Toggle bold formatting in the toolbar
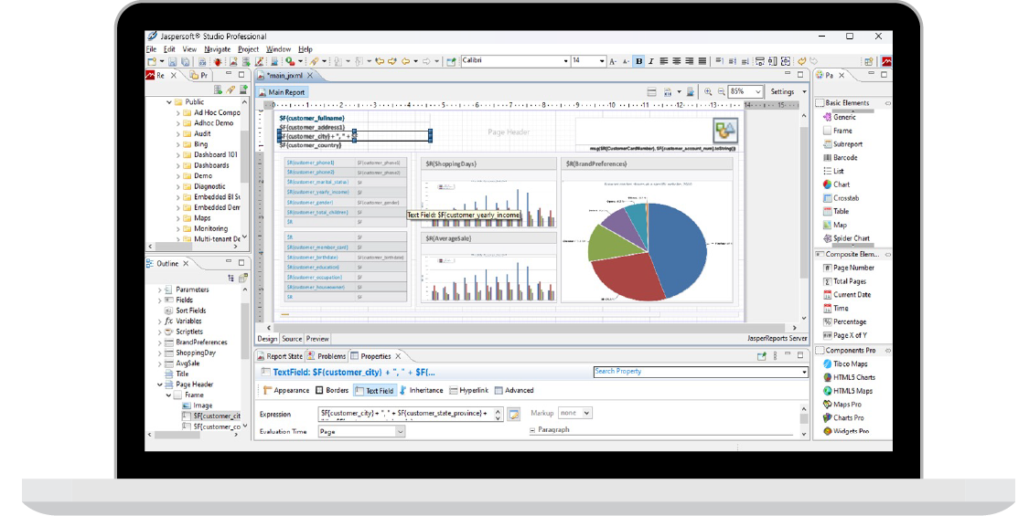The height and width of the screenshot is (516, 1029). point(638,61)
